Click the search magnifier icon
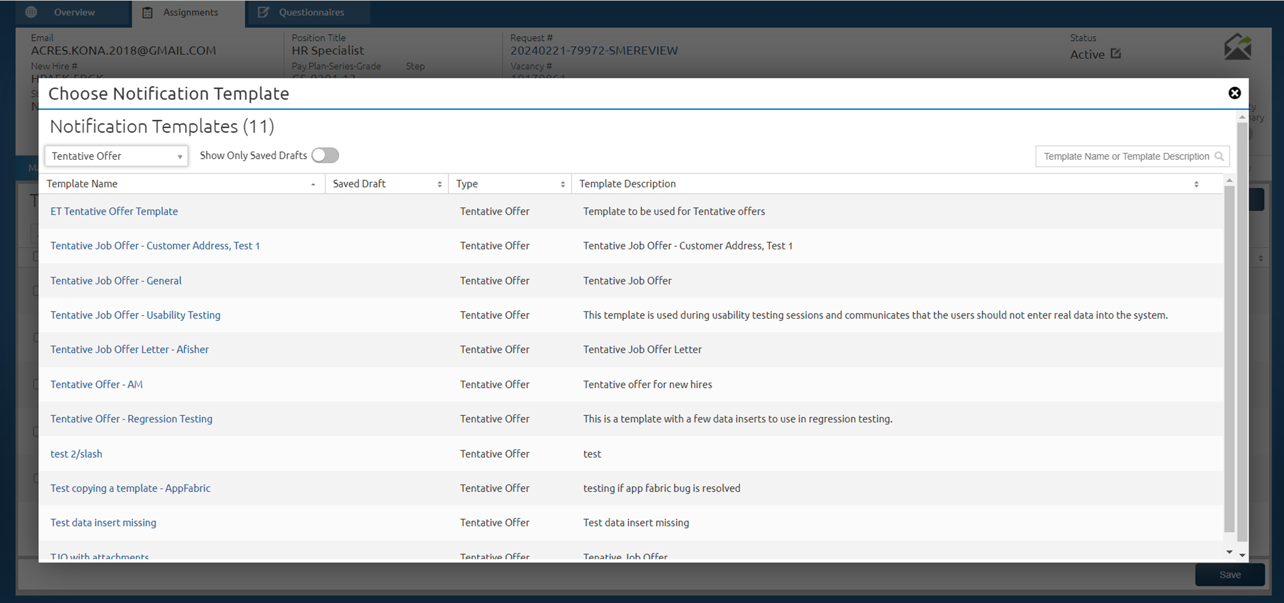1284x603 pixels. pyautogui.click(x=1218, y=156)
